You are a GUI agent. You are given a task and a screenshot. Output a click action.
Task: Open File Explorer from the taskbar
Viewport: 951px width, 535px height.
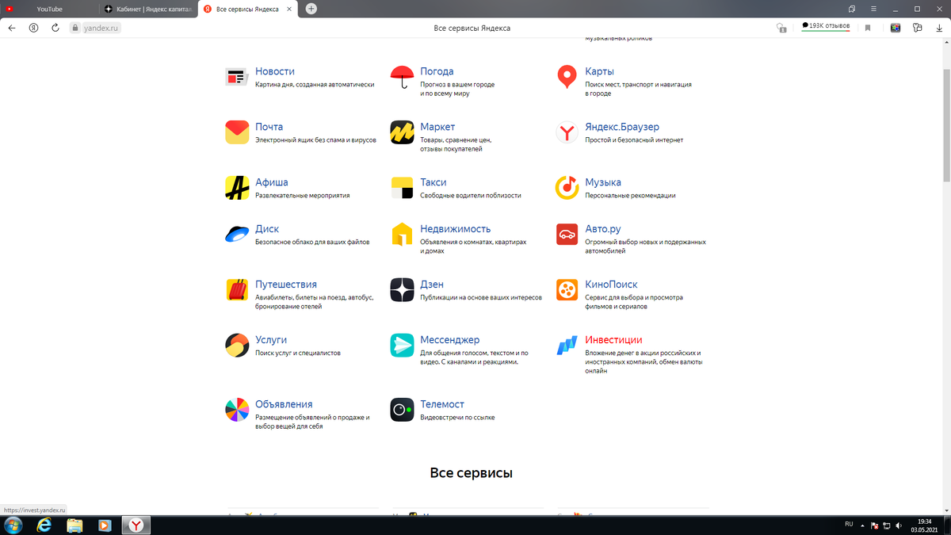click(x=74, y=525)
